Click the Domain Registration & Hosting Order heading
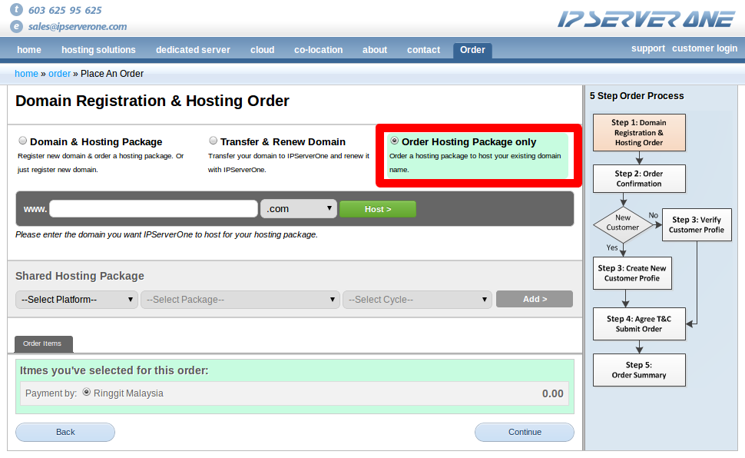745x458 pixels. coord(152,101)
